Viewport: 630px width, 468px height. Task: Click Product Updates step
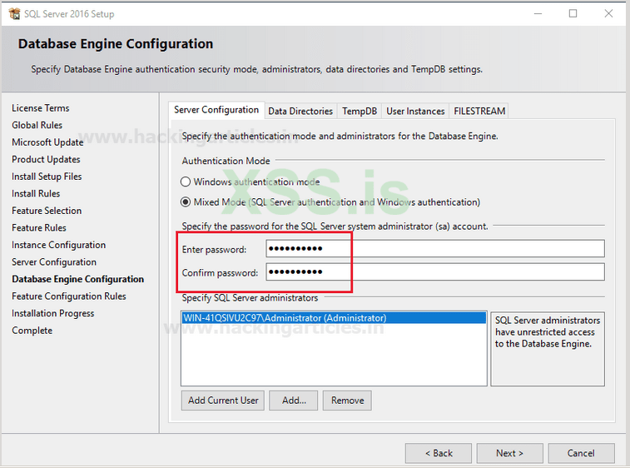(46, 159)
